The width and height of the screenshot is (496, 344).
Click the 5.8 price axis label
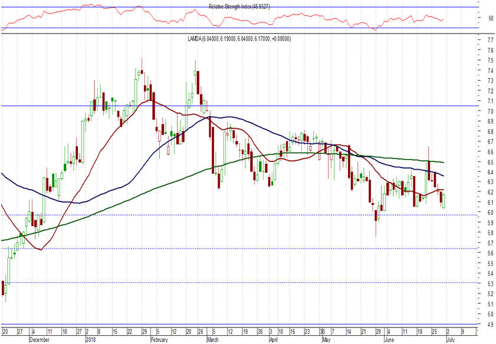(491, 233)
